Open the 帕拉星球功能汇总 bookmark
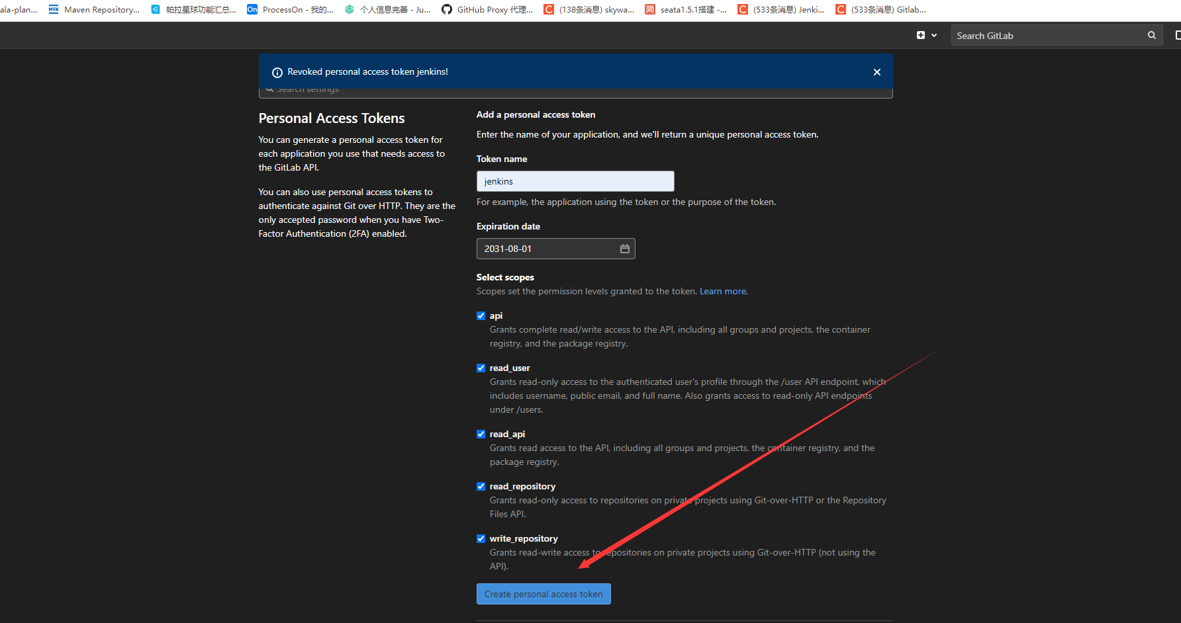 [193, 9]
